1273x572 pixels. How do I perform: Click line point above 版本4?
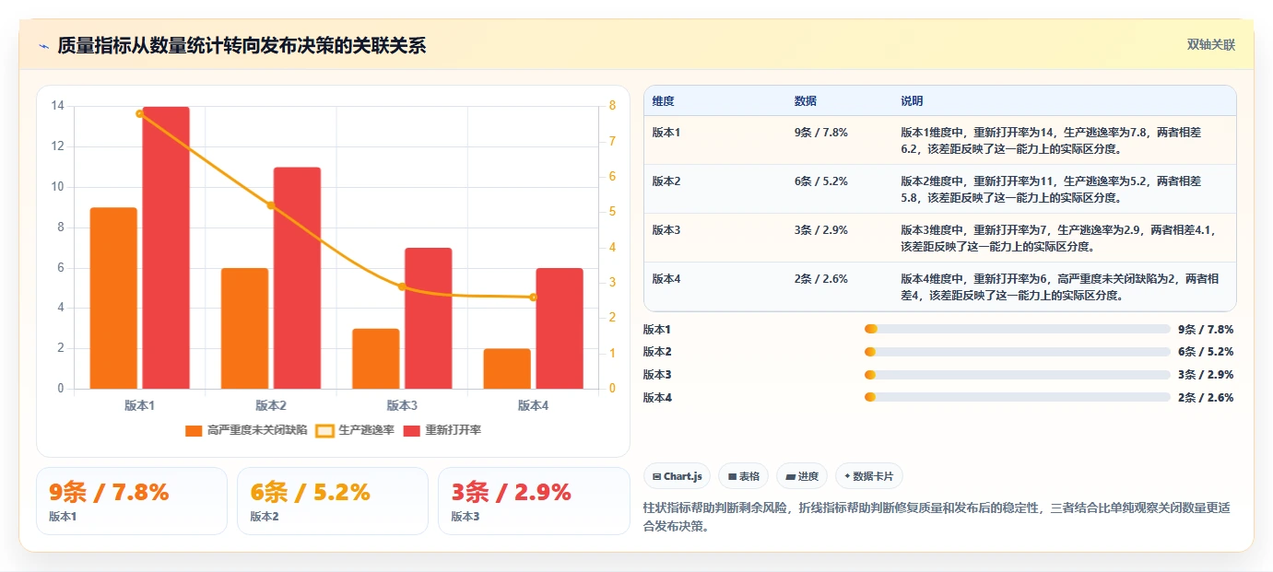(x=533, y=298)
